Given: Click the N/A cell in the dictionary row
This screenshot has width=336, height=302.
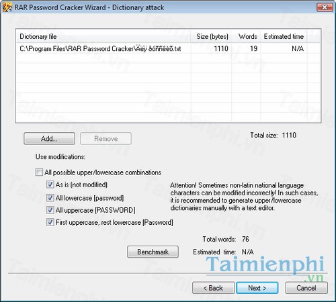Looking at the screenshot, I should tap(298, 48).
